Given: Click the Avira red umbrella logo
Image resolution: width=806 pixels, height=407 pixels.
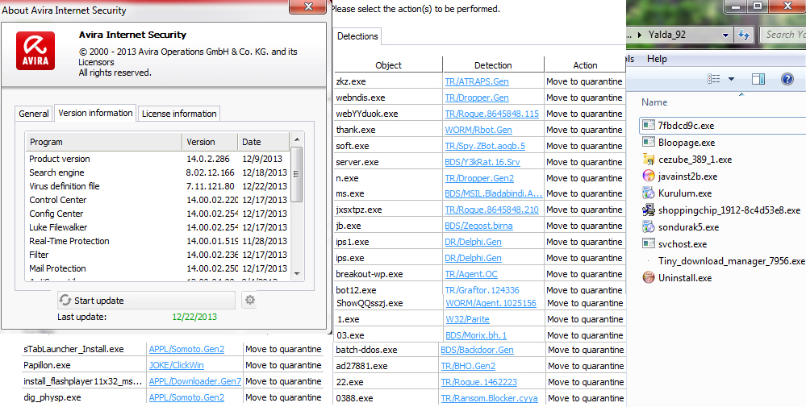Looking at the screenshot, I should [35, 50].
